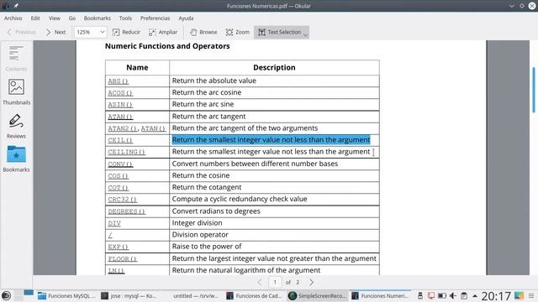Image resolution: width=538 pixels, height=302 pixels.
Task: Switch to Funciones MySQL folder taskbar entry
Action: (x=66, y=296)
